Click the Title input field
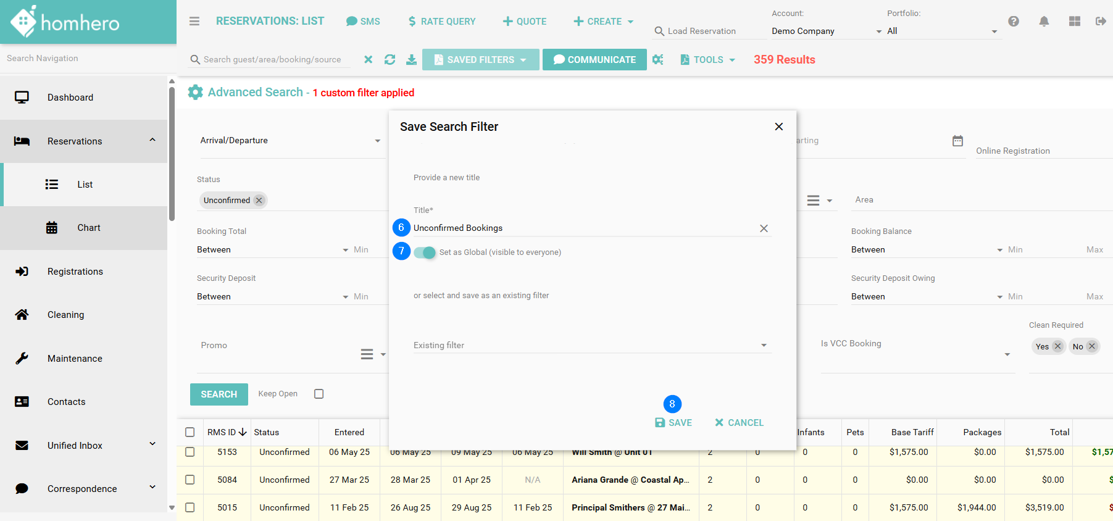Screen dimensions: 1113x521 (x=583, y=228)
